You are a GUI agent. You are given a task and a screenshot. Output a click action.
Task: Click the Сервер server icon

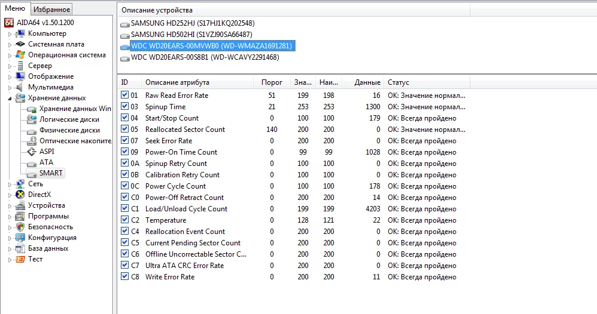click(20, 66)
